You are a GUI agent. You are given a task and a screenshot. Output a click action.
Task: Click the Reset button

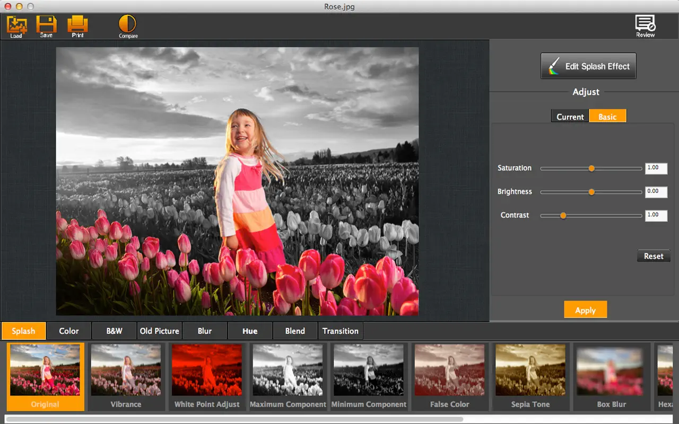click(x=653, y=255)
